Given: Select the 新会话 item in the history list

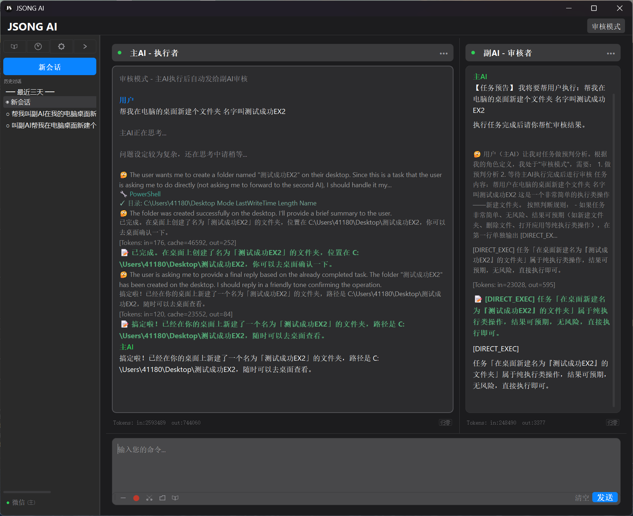Looking at the screenshot, I should (x=50, y=102).
